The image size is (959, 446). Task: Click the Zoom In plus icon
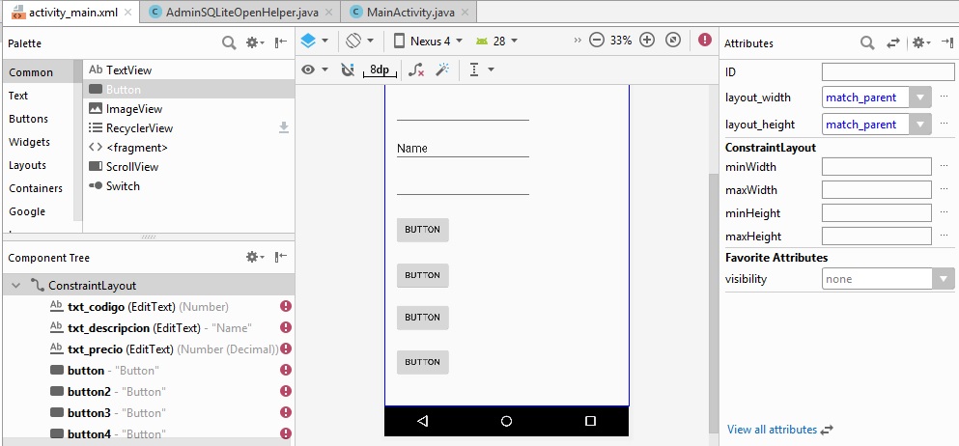[647, 41]
